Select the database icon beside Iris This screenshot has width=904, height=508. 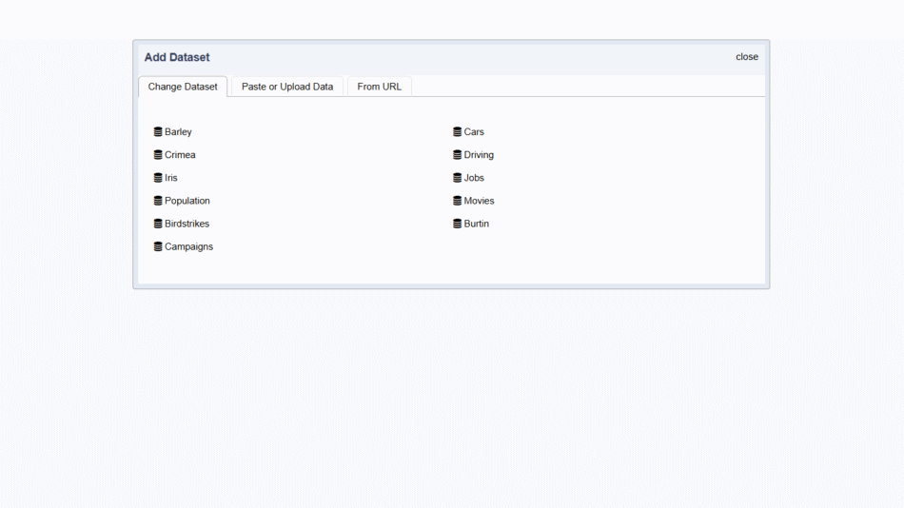(x=158, y=178)
